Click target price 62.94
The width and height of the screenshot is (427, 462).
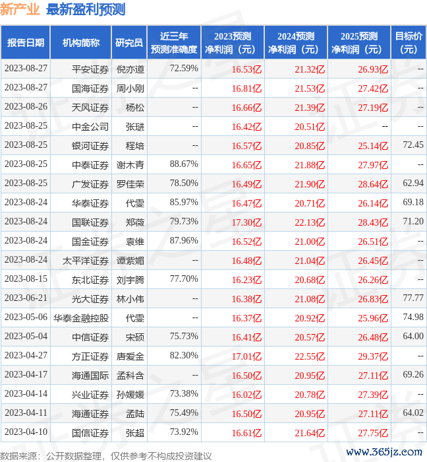click(413, 183)
